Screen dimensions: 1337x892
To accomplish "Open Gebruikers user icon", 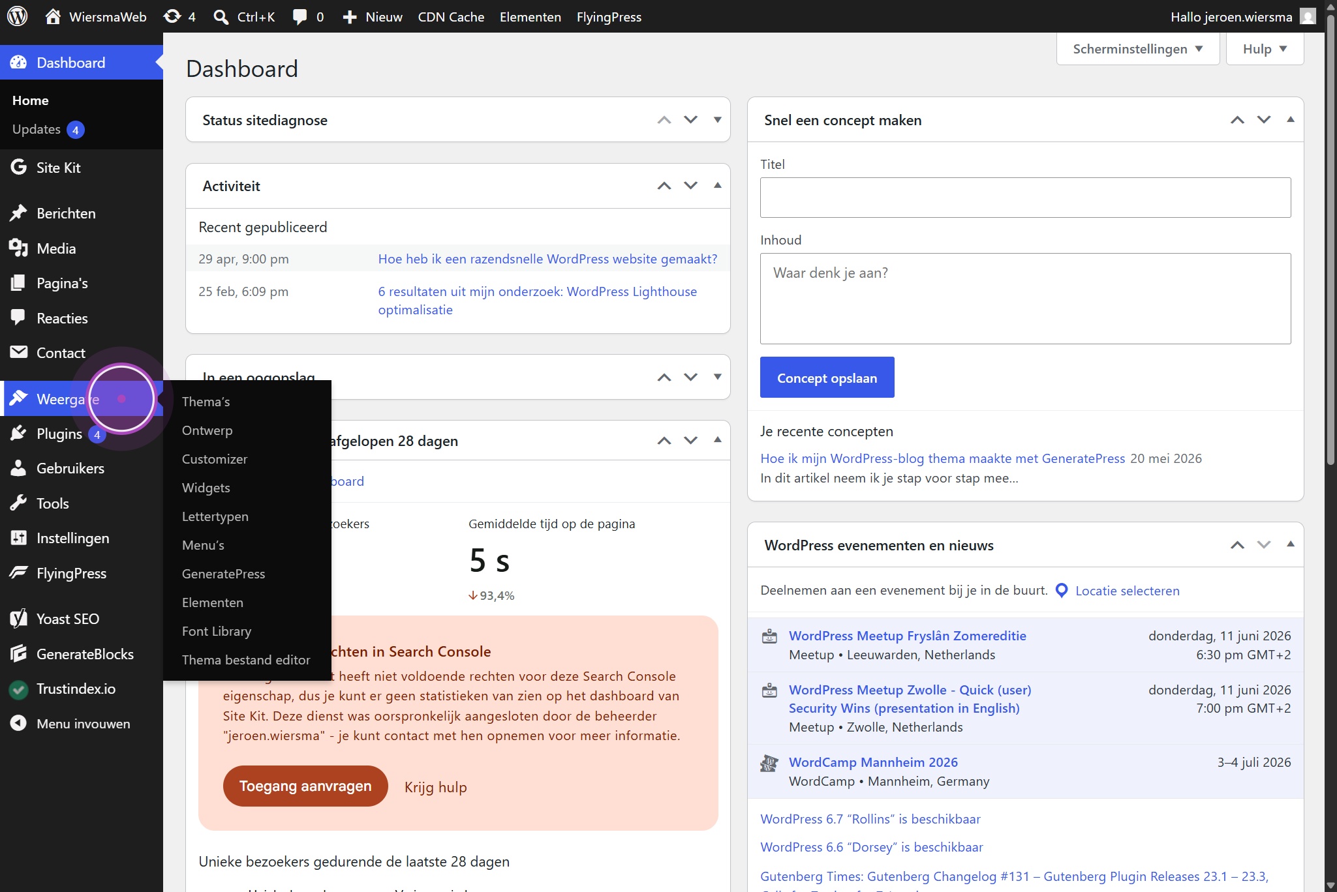I will pyautogui.click(x=18, y=468).
